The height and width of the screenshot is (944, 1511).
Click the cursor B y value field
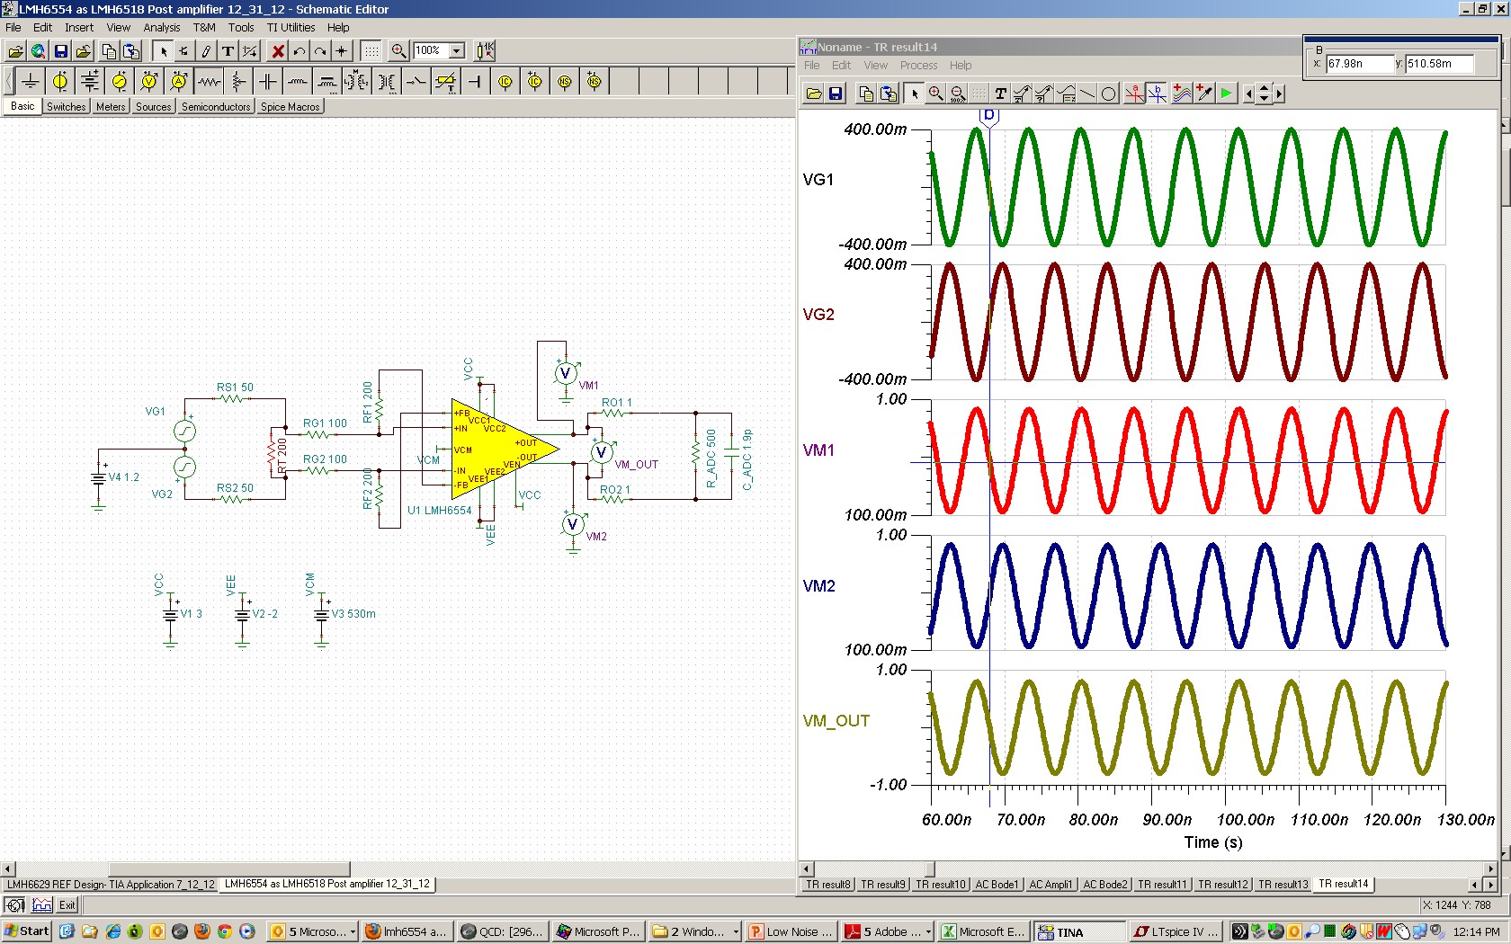1440,64
